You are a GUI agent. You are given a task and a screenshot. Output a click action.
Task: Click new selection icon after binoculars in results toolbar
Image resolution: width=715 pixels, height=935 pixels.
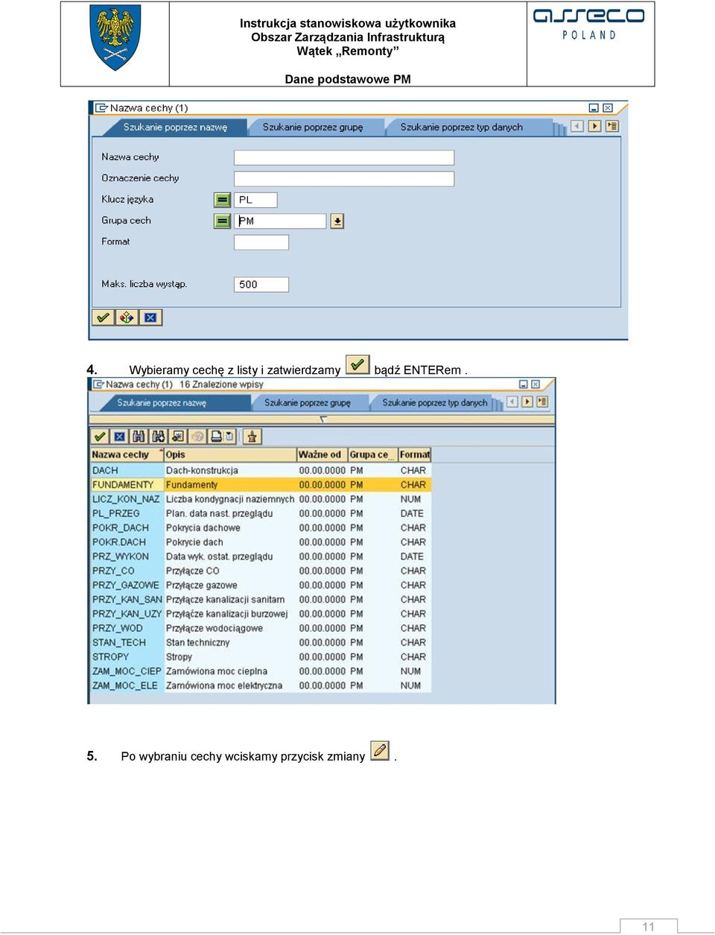pos(177,437)
